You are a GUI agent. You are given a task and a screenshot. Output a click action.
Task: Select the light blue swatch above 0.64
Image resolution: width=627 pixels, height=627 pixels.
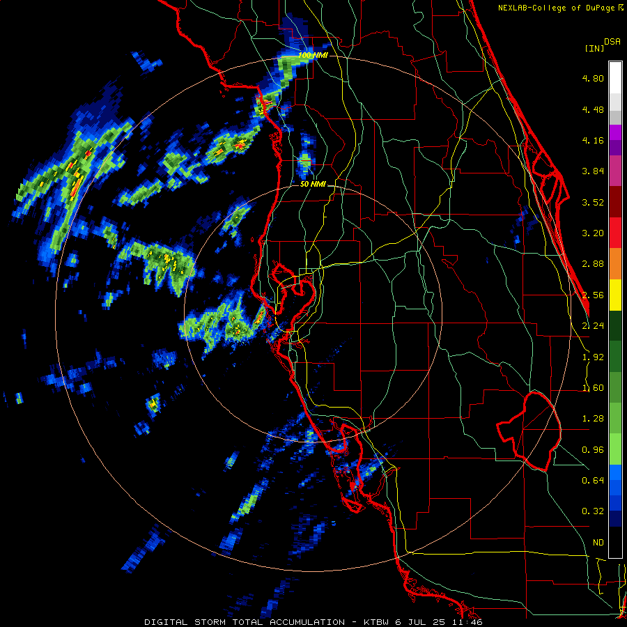pos(615,472)
